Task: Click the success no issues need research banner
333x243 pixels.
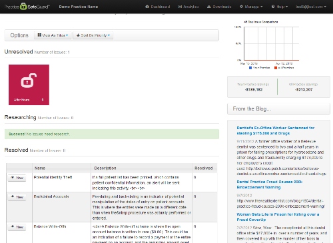Action: (x=112, y=134)
